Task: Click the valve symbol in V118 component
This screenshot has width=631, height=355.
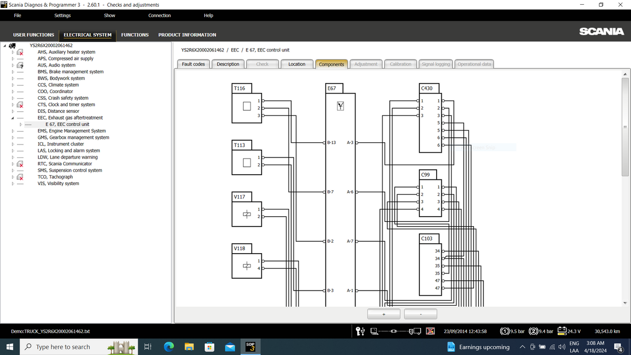Action: click(247, 266)
